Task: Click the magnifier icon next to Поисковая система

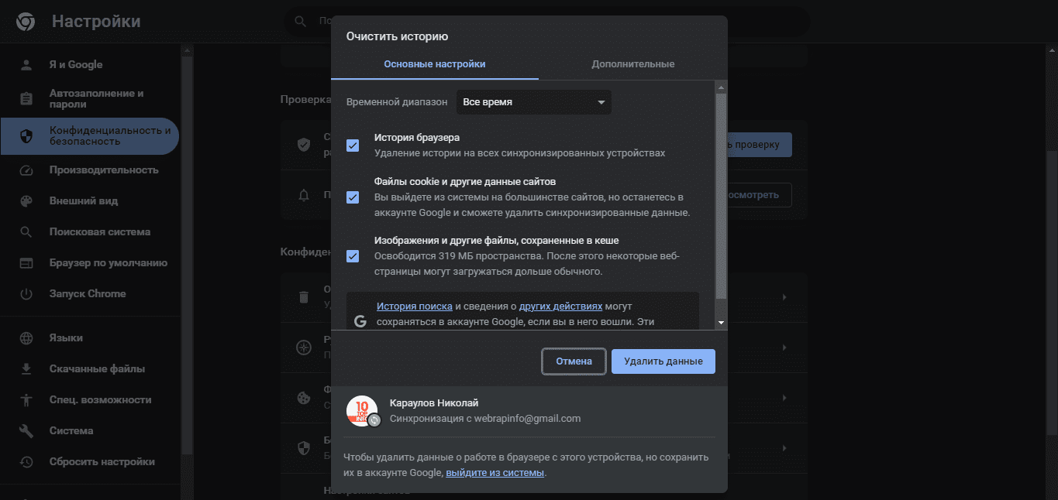Action: tap(26, 232)
